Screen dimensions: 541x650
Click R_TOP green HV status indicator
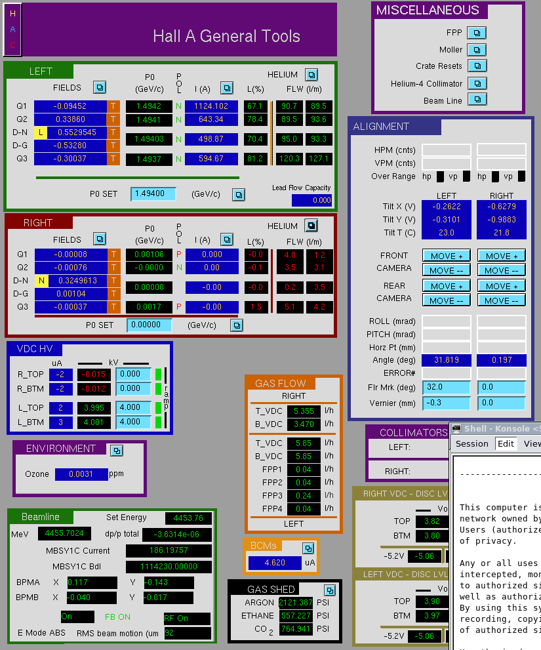(158, 375)
